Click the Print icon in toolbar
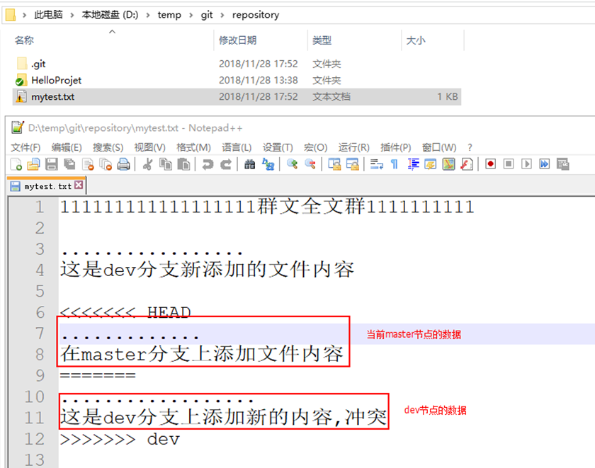This screenshot has width=595, height=468. [123, 164]
